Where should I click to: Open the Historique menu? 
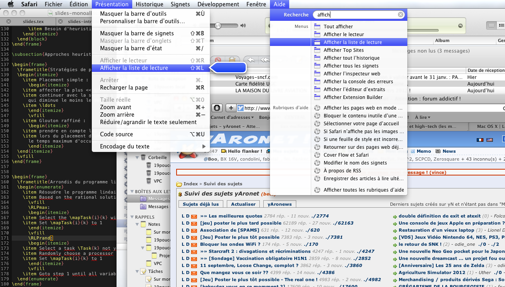point(149,4)
